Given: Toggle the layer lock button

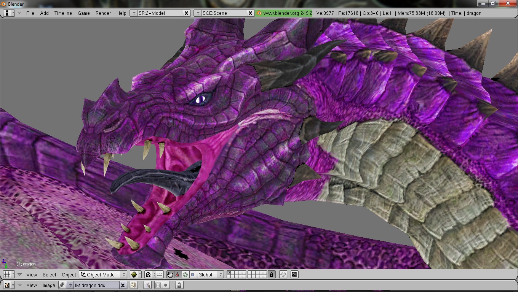Looking at the screenshot, I should click(271, 275).
